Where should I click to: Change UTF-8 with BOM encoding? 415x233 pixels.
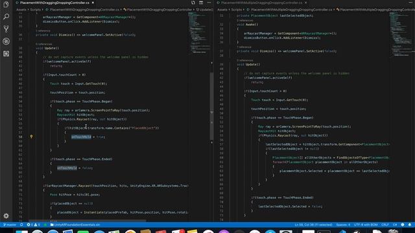point(366,225)
